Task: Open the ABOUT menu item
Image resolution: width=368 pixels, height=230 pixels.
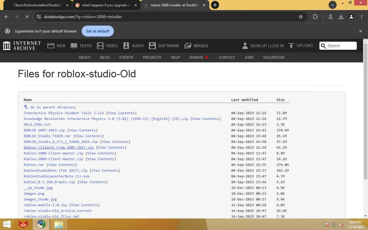Action: (x=85, y=57)
